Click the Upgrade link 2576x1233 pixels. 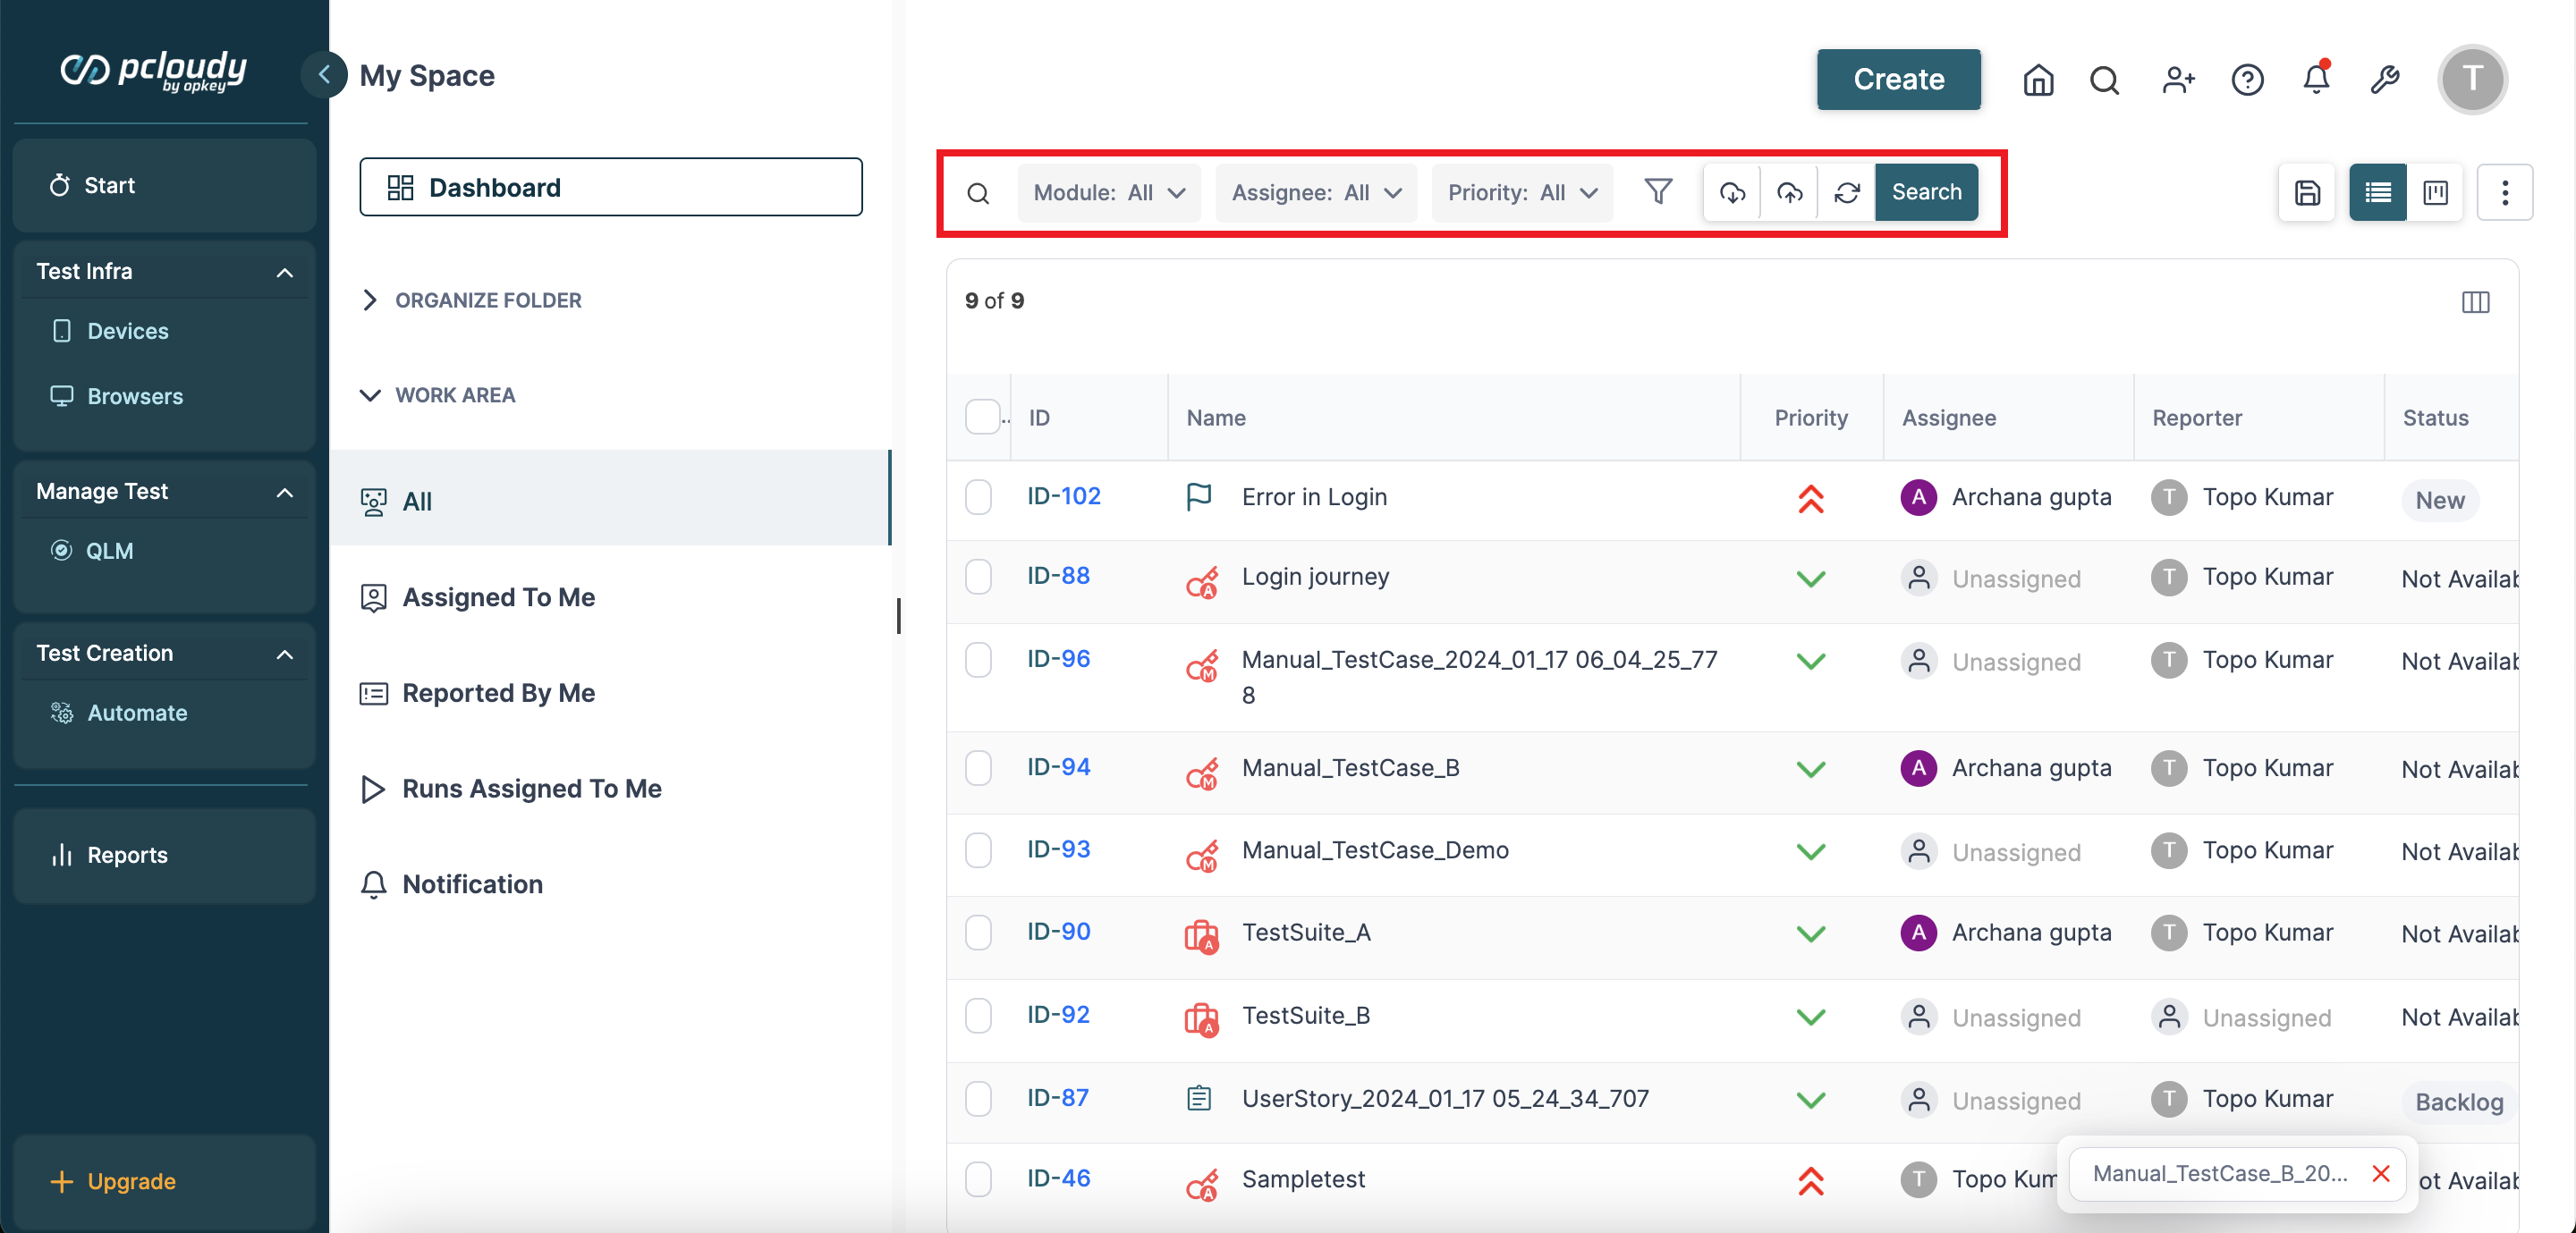pyautogui.click(x=113, y=1182)
